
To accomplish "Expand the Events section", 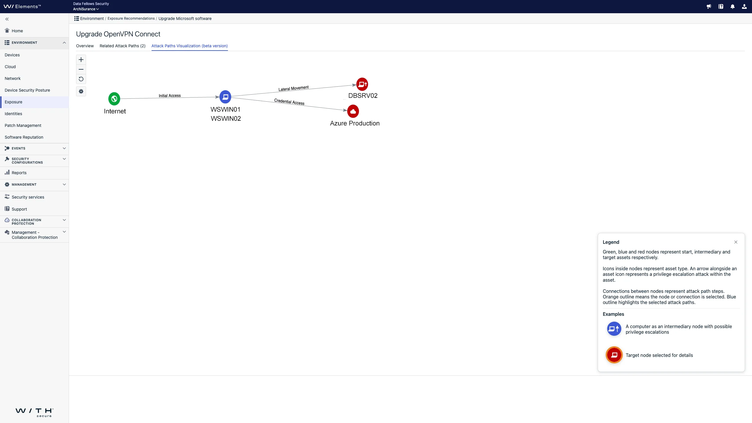I will click(64, 148).
